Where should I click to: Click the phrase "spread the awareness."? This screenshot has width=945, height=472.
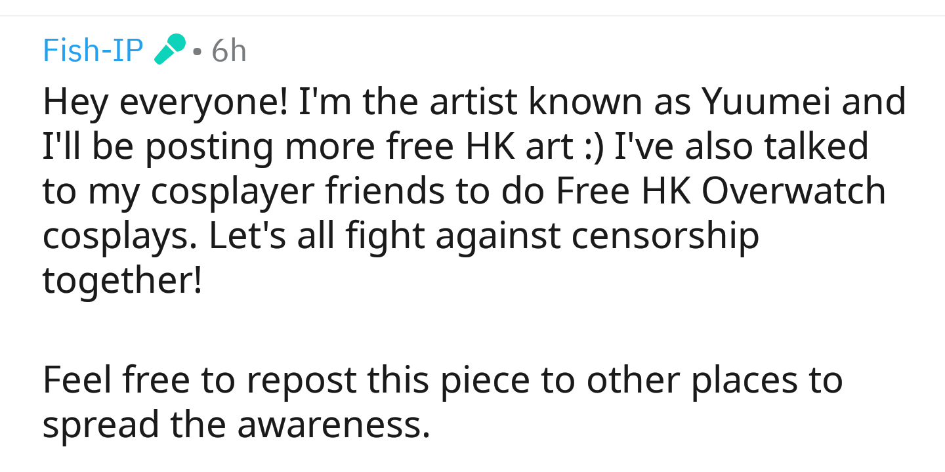pyautogui.click(x=236, y=425)
